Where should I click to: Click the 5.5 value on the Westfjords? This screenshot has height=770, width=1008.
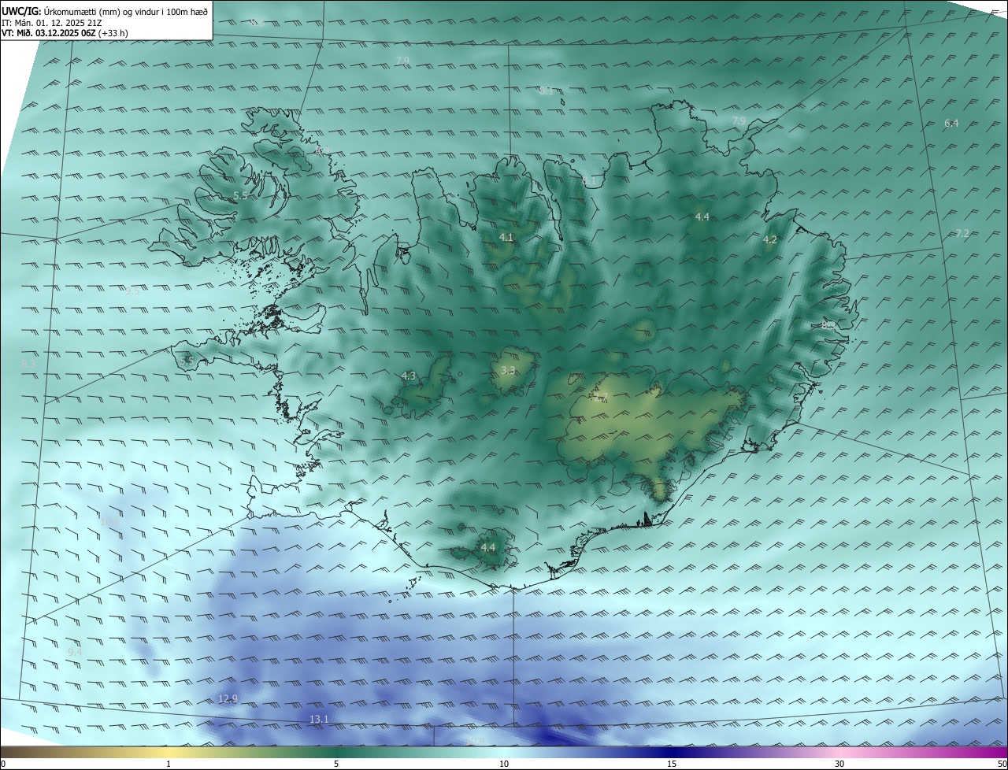241,196
